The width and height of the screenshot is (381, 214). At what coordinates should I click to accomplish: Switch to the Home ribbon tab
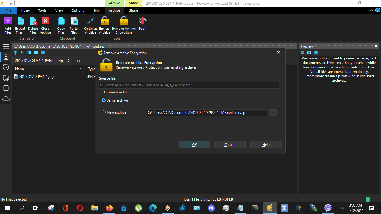point(25,10)
